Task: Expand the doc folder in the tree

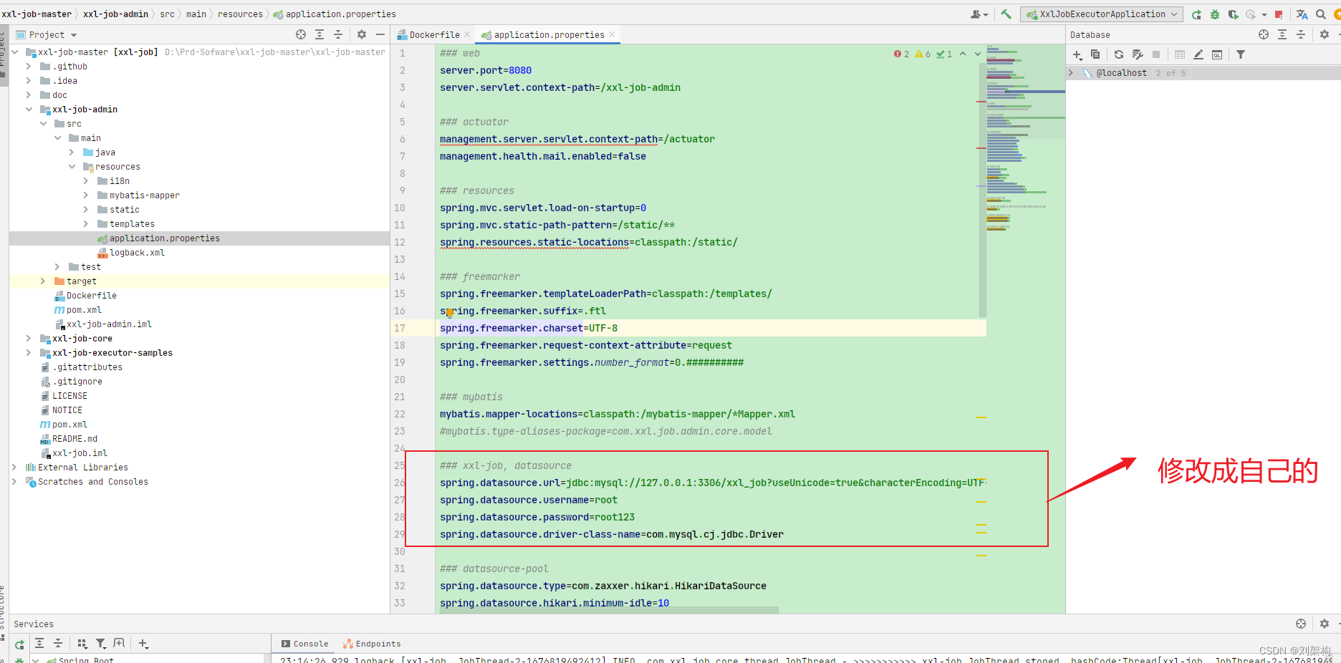Action: (x=29, y=95)
